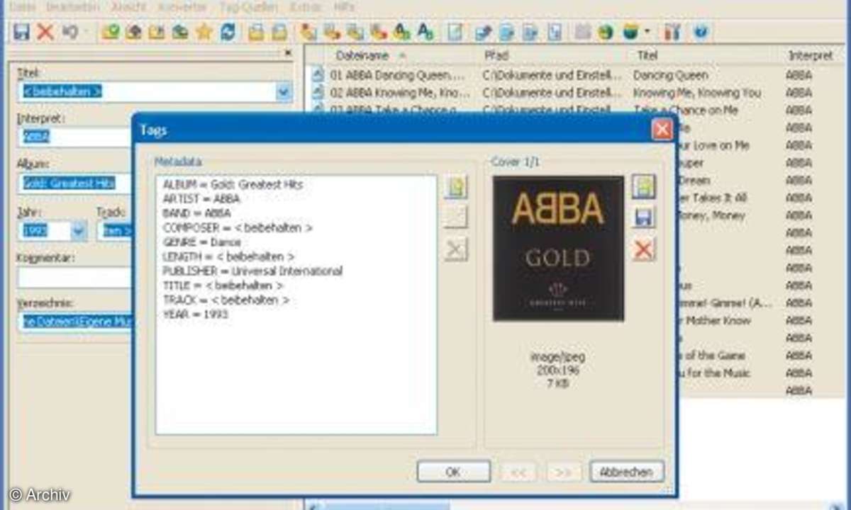The width and height of the screenshot is (851, 510).
Task: Select 'GENRE = Dance' metadata line
Action: click(201, 242)
